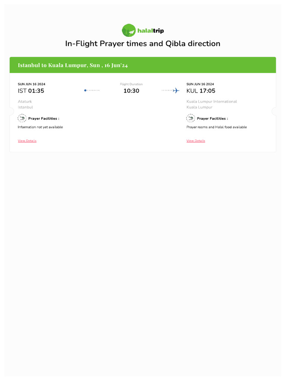286x381 pixels.
Task: Click the Ataturk airport name
Action: [25, 102]
